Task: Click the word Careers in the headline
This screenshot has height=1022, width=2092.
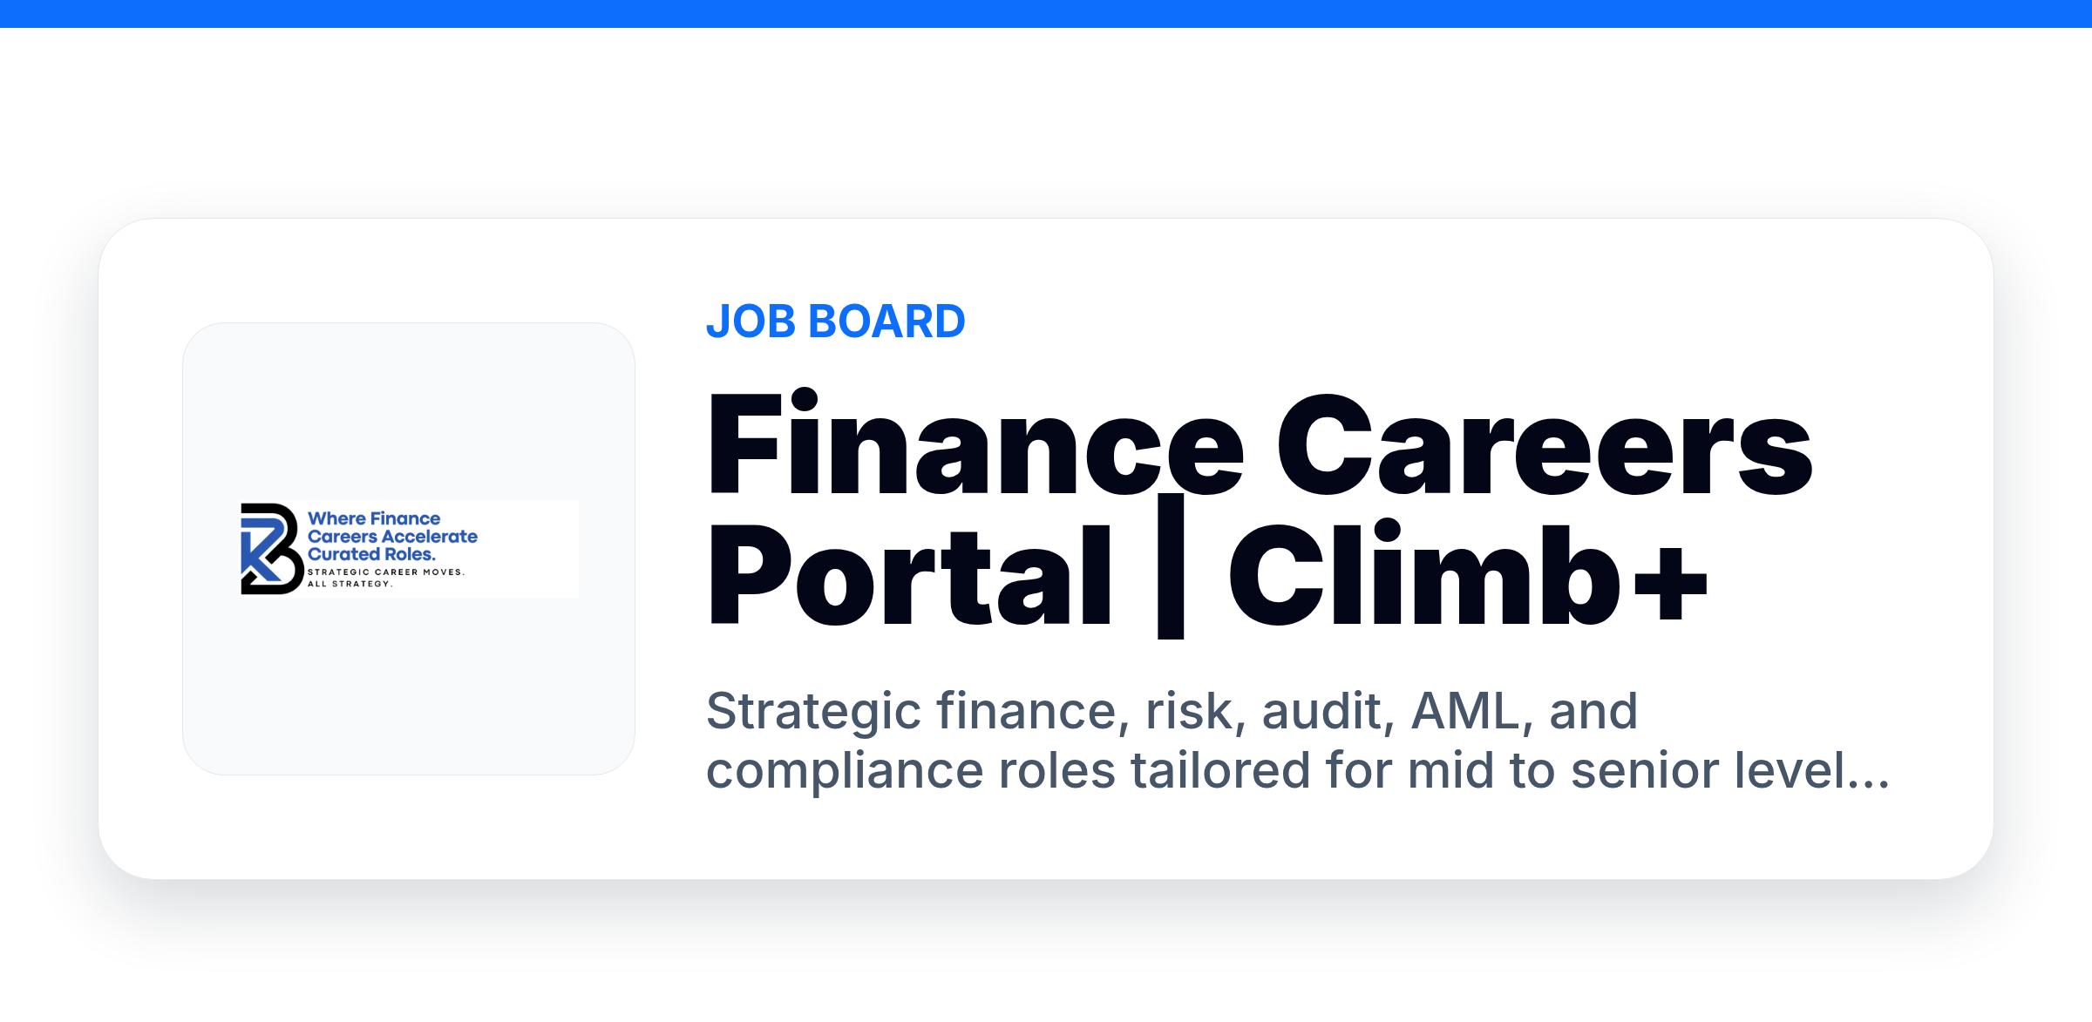Action: coord(1545,446)
